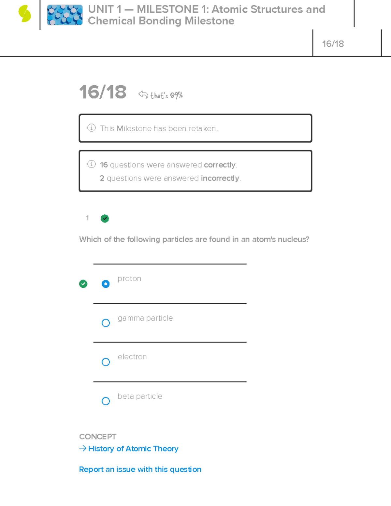The width and height of the screenshot is (391, 506).
Task: Click the blue hexagon course thumbnail
Action: [x=65, y=15]
